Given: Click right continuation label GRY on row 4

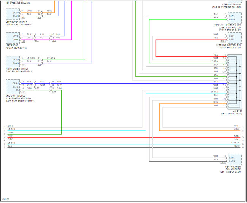Looking at the screenshot, I should (236, 140).
